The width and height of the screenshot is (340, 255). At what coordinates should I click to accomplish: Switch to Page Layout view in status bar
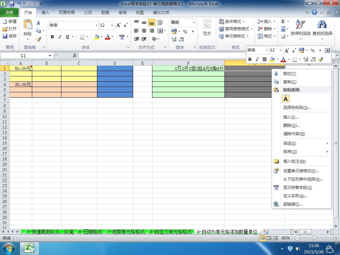pyautogui.click(x=269, y=238)
